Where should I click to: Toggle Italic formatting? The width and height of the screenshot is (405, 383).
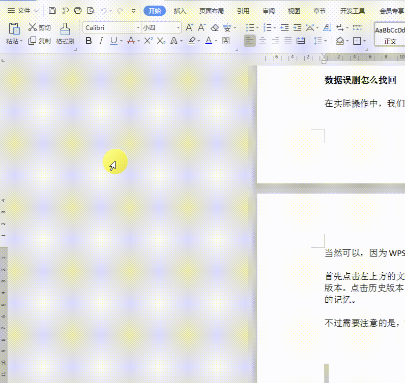coord(101,41)
